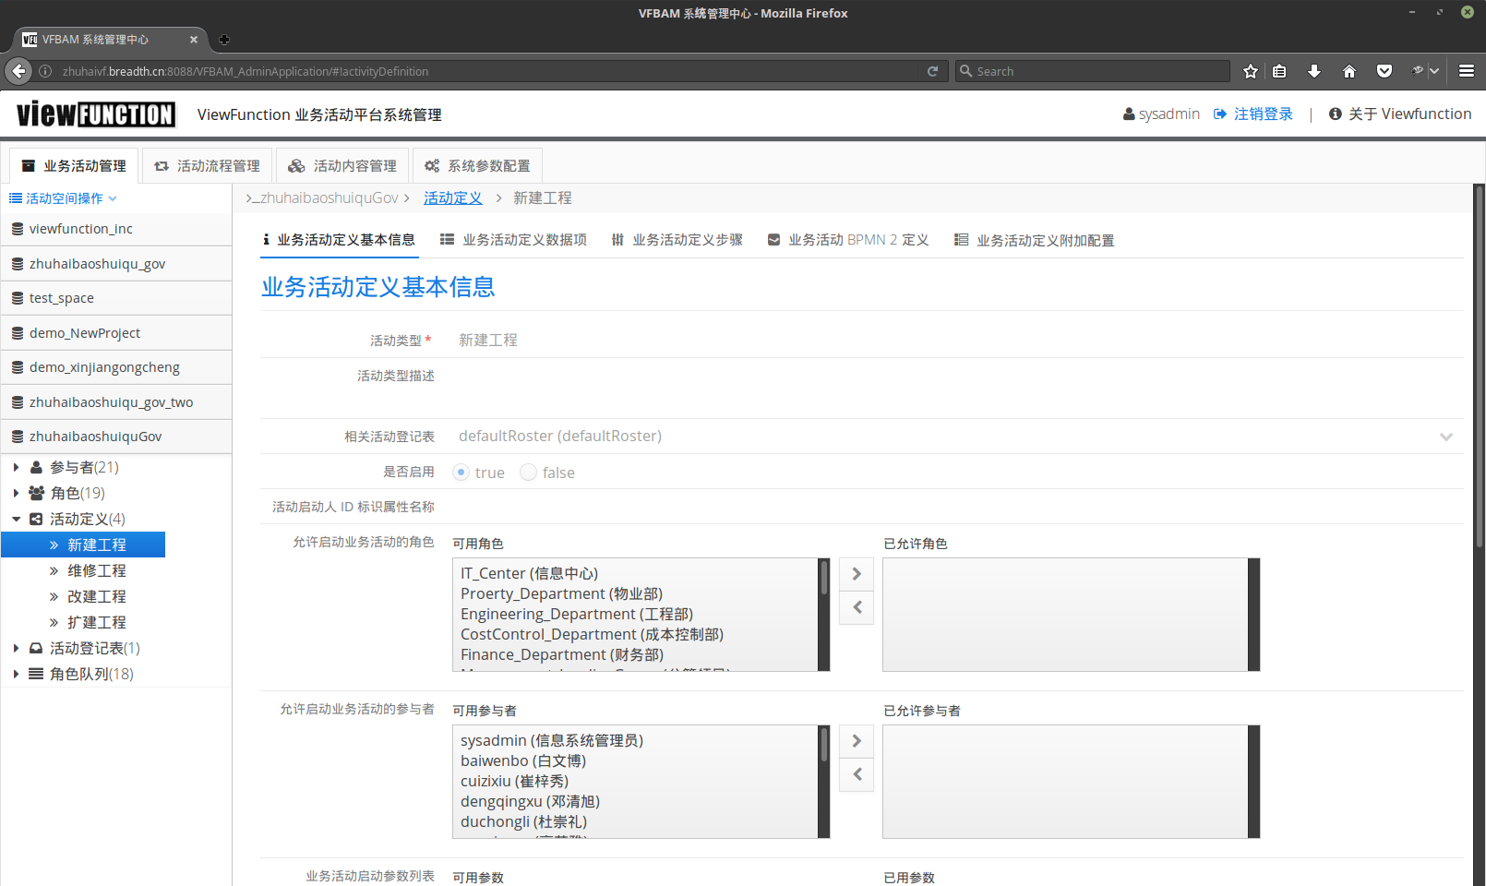Click the sysadmin user entry
The height and width of the screenshot is (886, 1486).
1161,114
